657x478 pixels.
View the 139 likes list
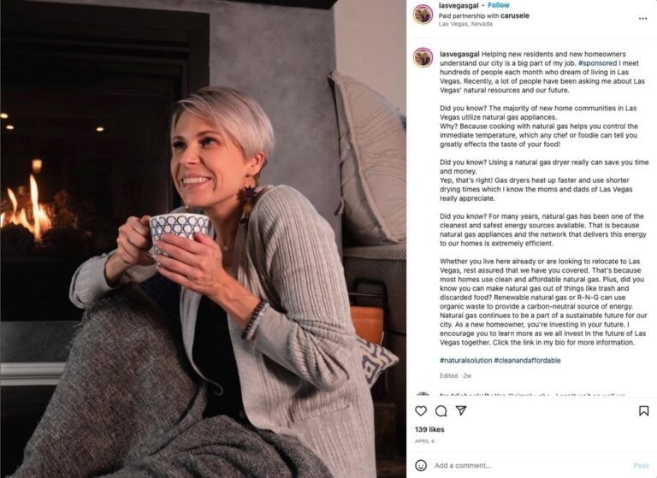[429, 429]
